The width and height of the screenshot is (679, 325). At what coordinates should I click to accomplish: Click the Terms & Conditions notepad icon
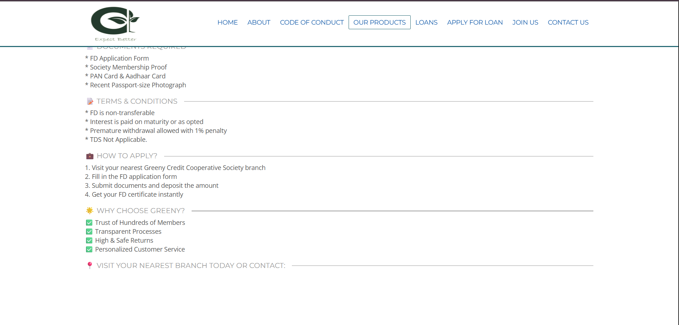90,102
